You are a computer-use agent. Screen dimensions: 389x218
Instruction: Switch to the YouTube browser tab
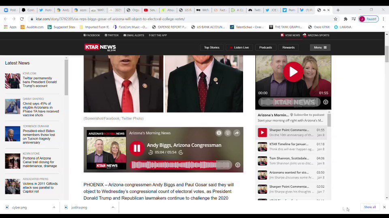point(150,10)
